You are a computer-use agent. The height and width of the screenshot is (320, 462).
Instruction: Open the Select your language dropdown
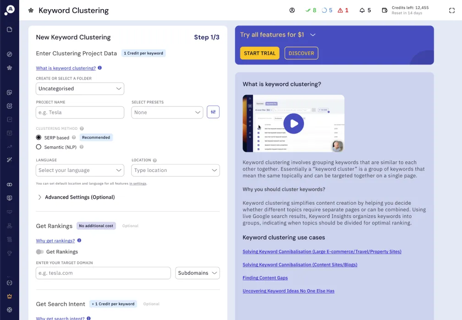80,171
